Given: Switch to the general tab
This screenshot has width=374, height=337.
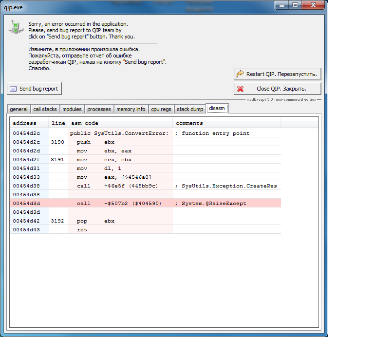Looking at the screenshot, I should tap(19, 109).
